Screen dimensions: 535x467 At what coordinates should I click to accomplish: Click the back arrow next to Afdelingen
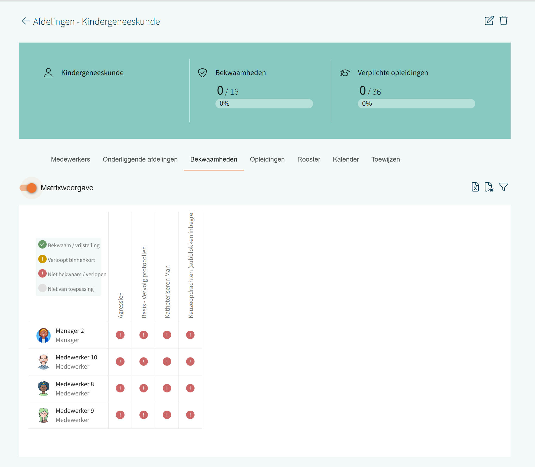pos(26,21)
